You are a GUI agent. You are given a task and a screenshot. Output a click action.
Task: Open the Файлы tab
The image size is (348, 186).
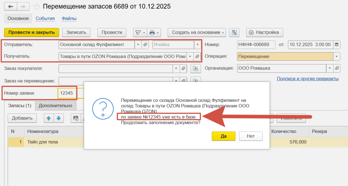pyautogui.click(x=69, y=19)
